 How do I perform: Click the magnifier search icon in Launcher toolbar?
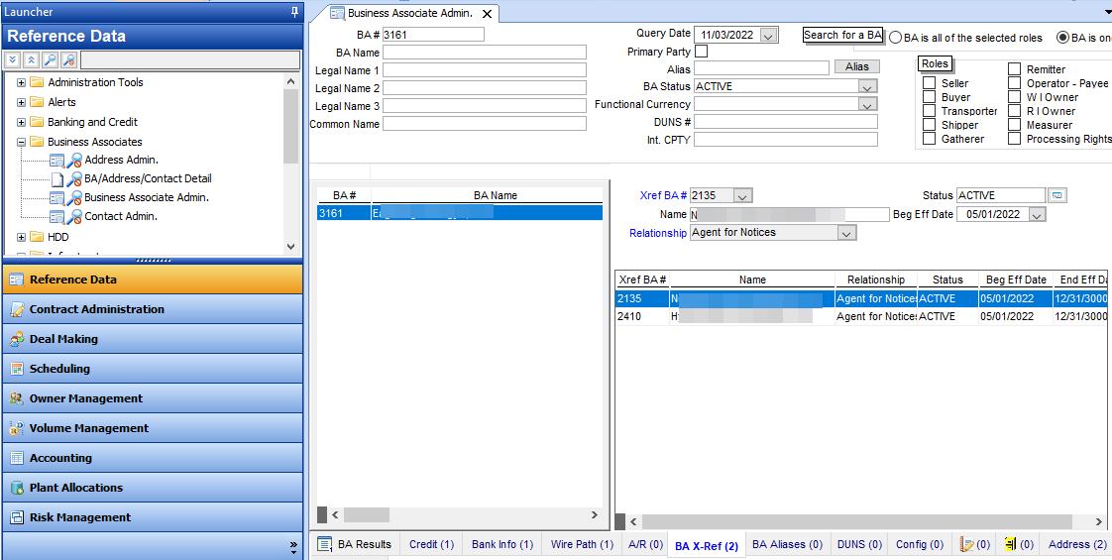(x=51, y=60)
